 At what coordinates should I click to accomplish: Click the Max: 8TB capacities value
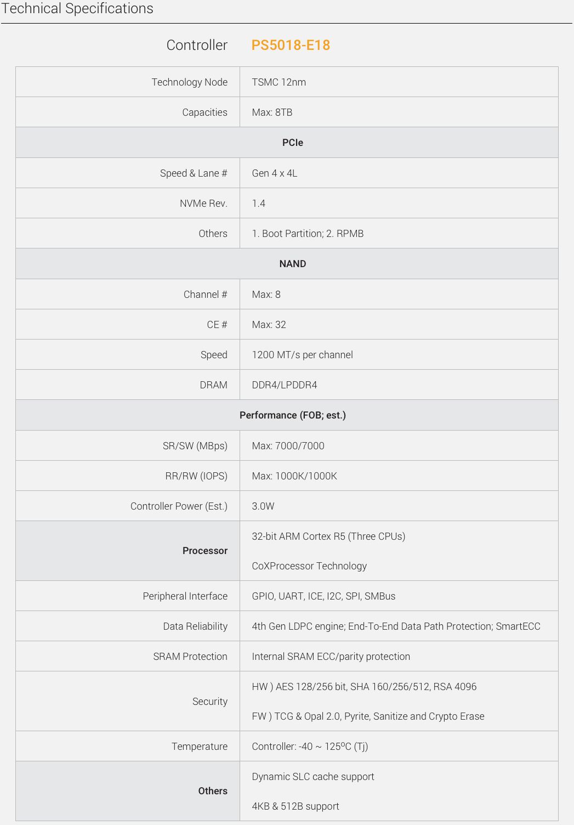272,112
